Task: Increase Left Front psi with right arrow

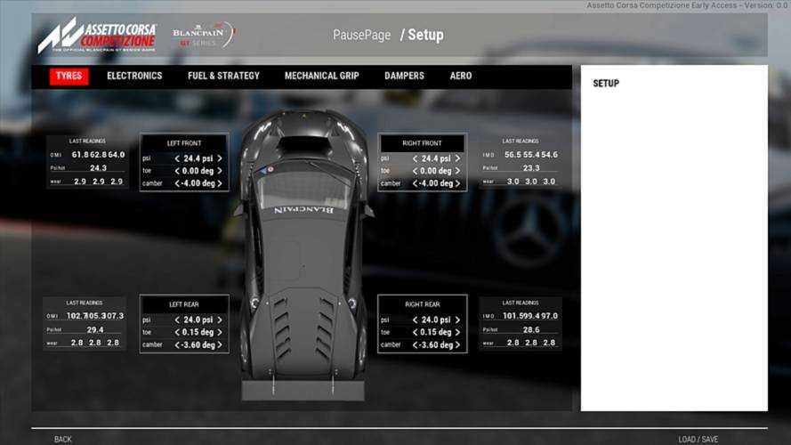Action: point(220,158)
